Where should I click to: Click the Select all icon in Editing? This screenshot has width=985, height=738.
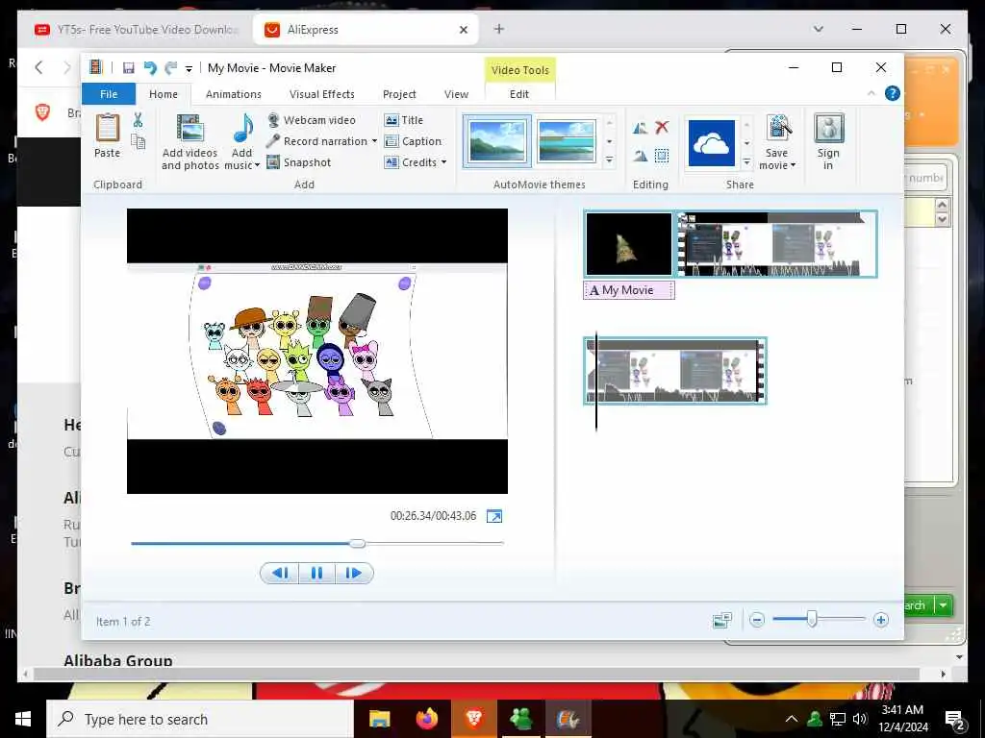point(662,156)
